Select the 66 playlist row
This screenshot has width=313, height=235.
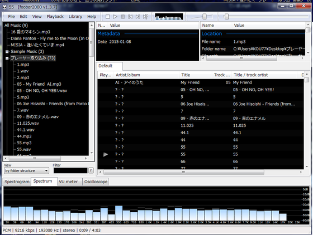point(201,161)
